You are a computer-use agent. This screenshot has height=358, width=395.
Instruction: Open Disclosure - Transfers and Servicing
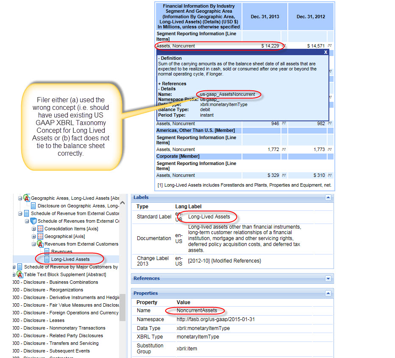[56, 343]
